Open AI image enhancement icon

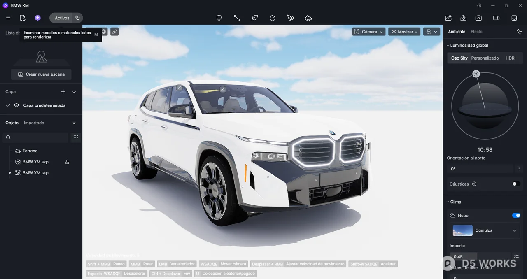448,18
